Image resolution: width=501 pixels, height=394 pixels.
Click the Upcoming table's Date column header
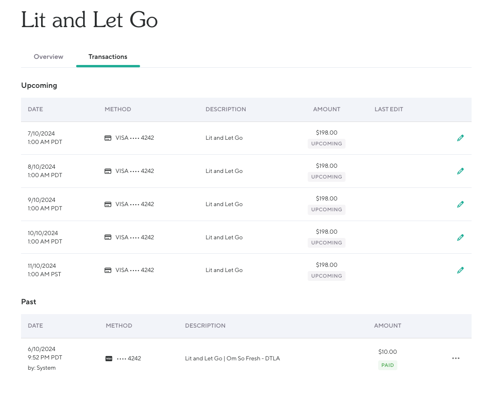point(35,109)
